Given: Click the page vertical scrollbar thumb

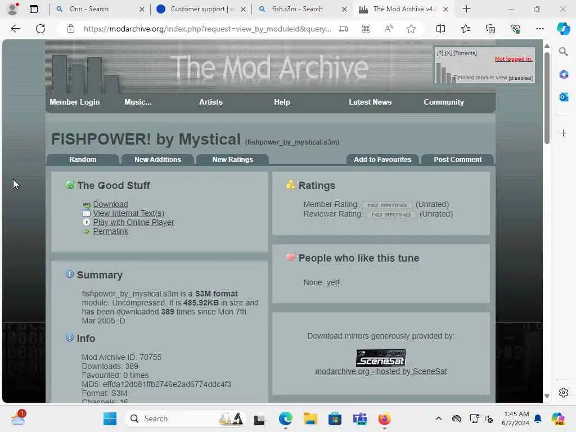Looking at the screenshot, I should [x=547, y=98].
